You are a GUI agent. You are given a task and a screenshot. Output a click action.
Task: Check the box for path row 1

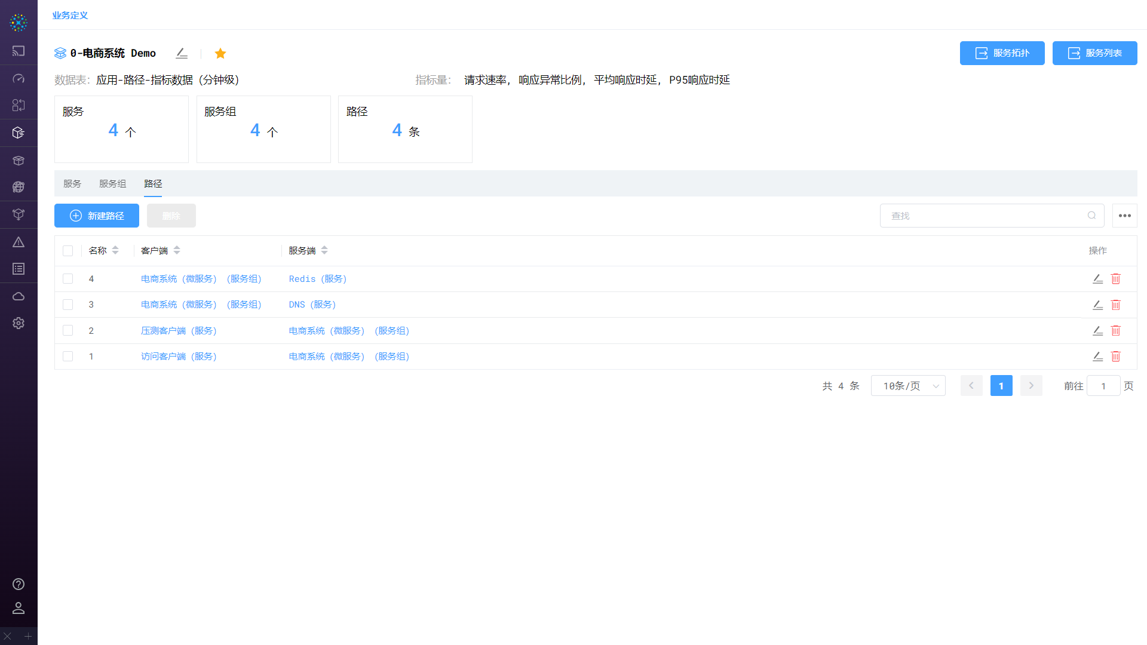click(68, 357)
